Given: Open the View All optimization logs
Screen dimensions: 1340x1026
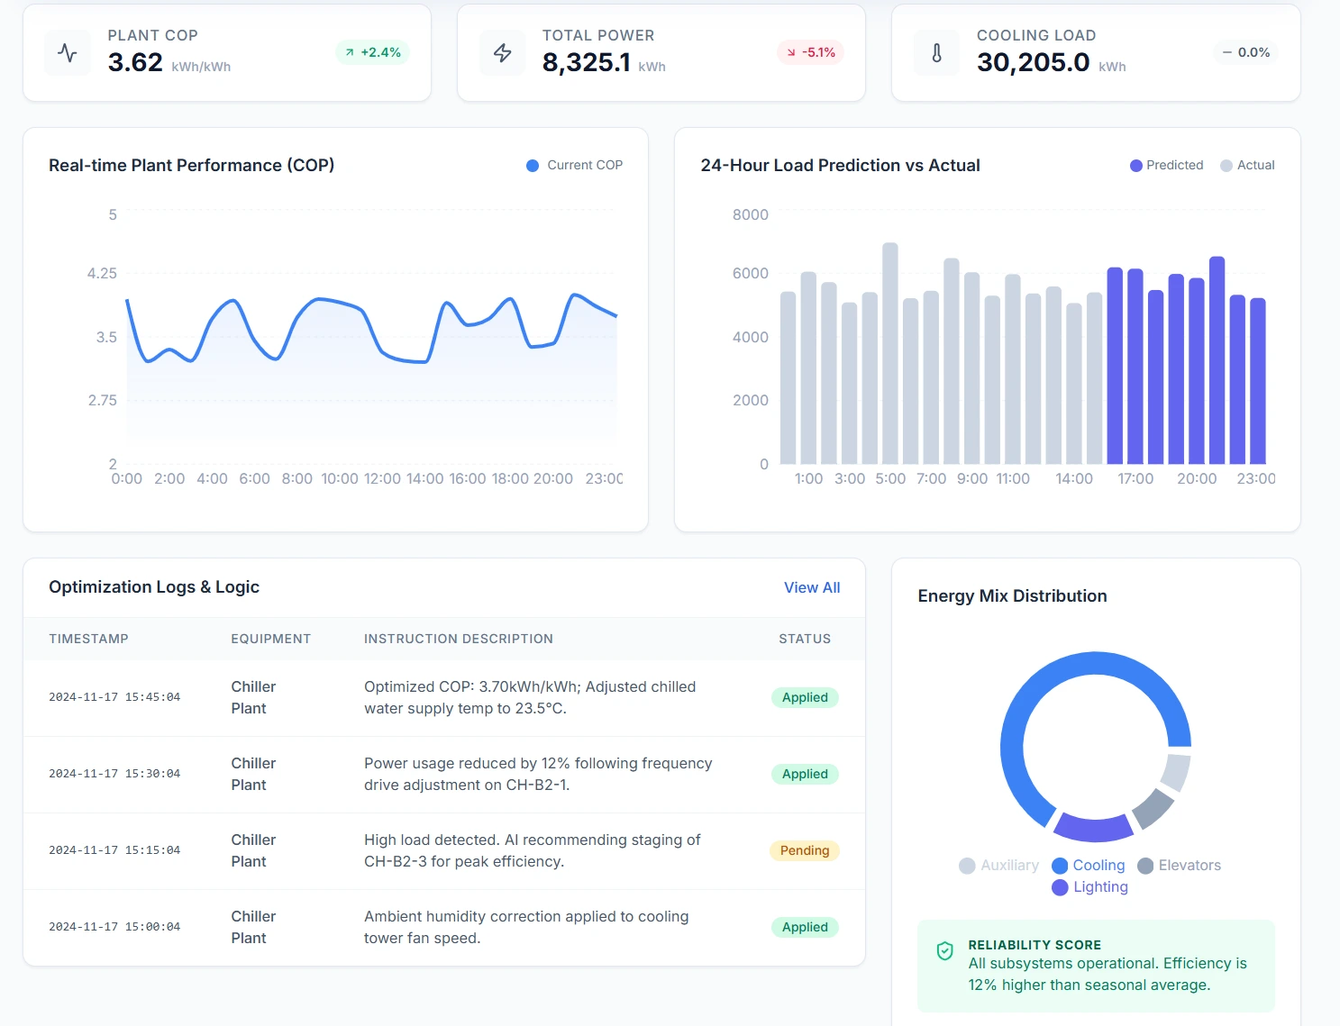Looking at the screenshot, I should [x=811, y=587].
